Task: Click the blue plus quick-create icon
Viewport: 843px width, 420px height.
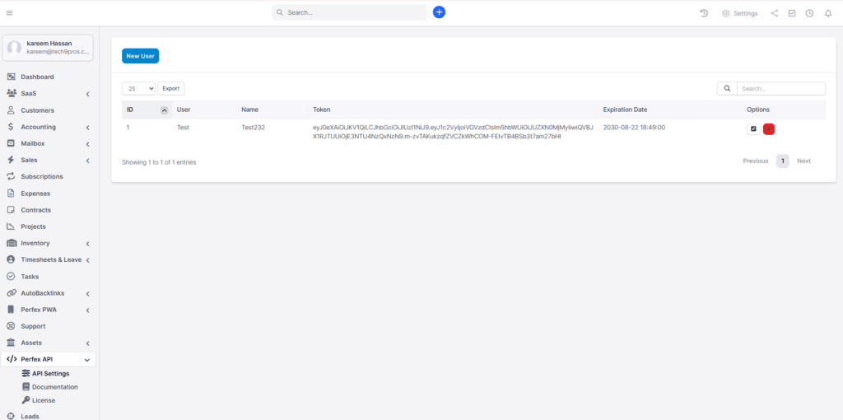Action: tap(439, 12)
